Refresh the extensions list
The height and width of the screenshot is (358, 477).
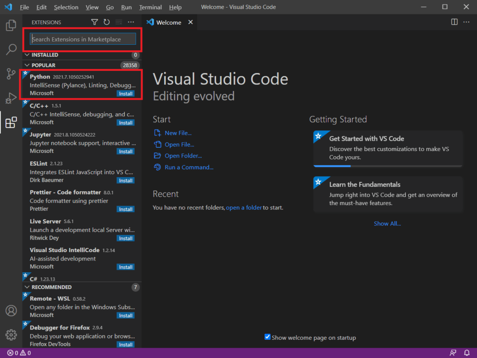[x=106, y=22]
